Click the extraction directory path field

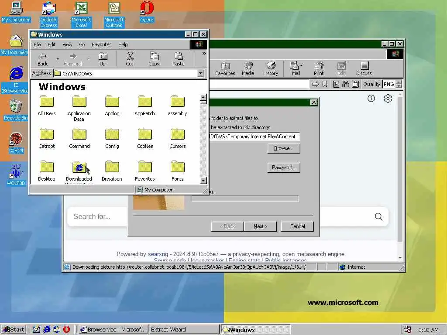click(254, 137)
